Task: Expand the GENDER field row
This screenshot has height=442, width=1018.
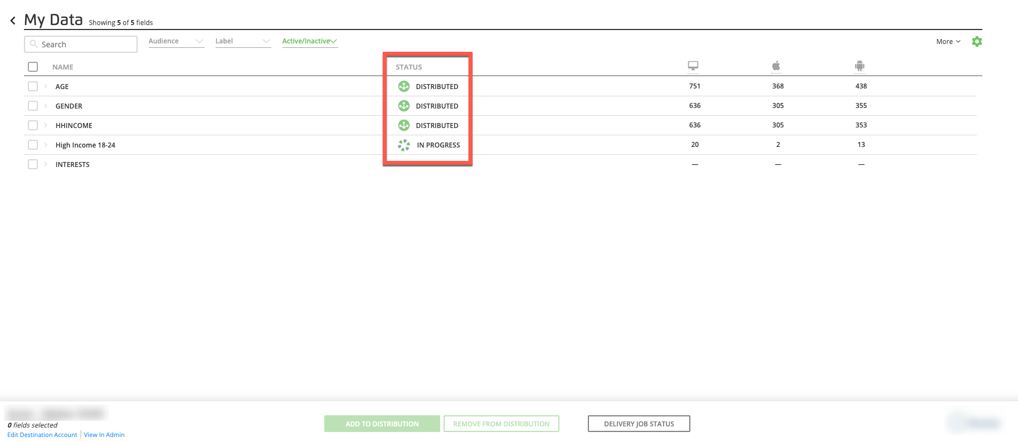Action: (46, 106)
